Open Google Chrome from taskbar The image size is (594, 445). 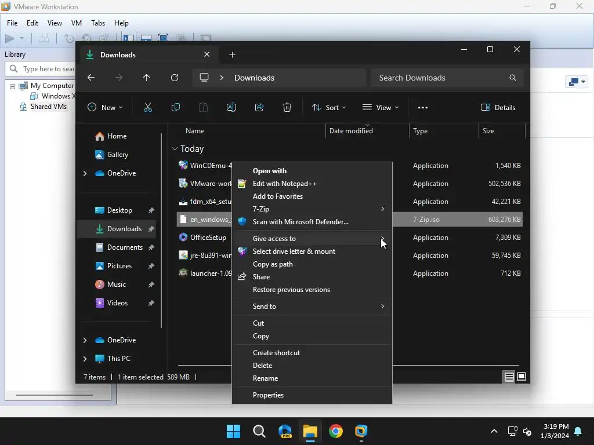[x=336, y=431]
